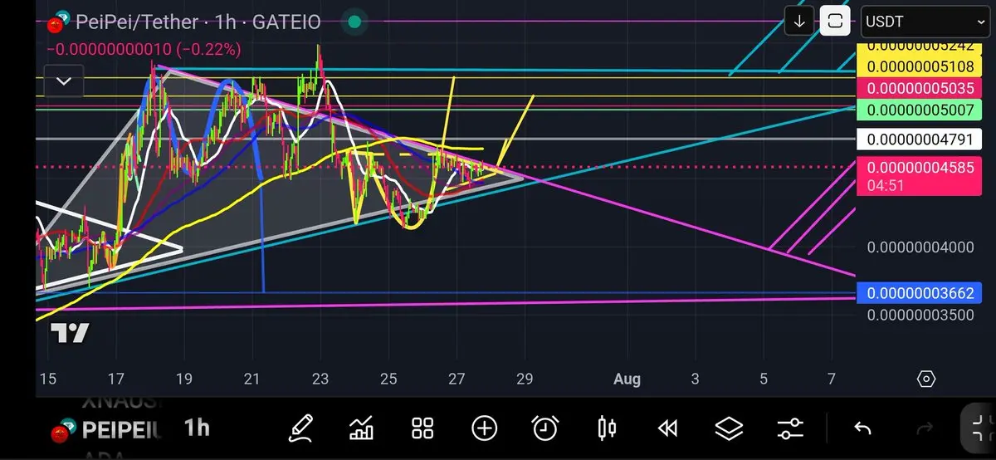The height and width of the screenshot is (460, 996).
Task: Tap the PeiPei coin logo in header
Action: [x=57, y=22]
